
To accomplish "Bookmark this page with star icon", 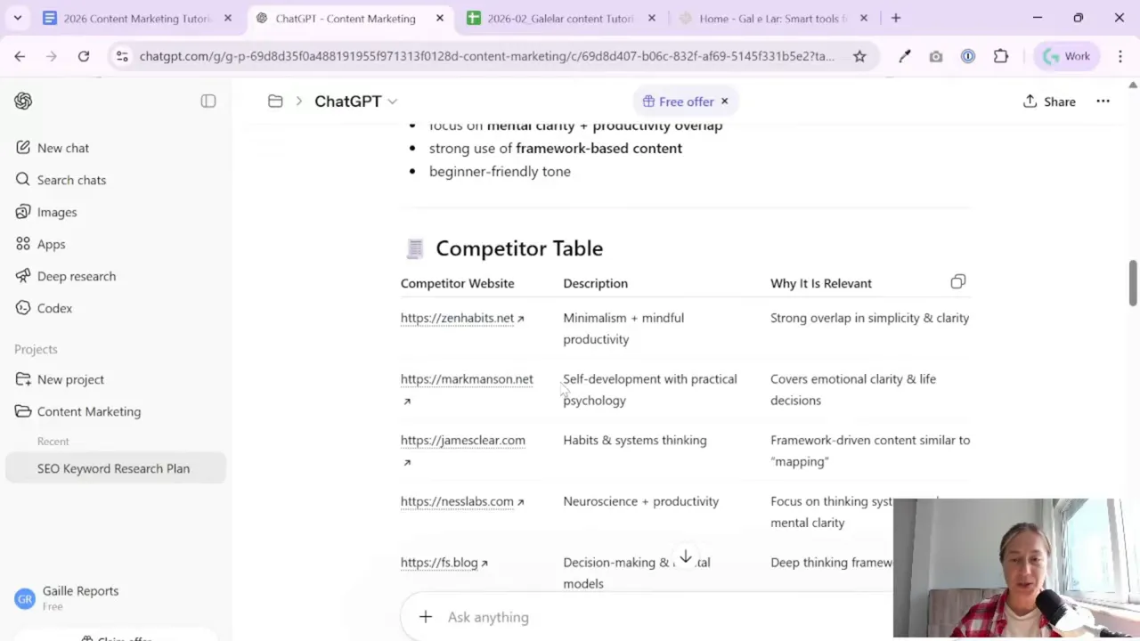I will (x=859, y=56).
